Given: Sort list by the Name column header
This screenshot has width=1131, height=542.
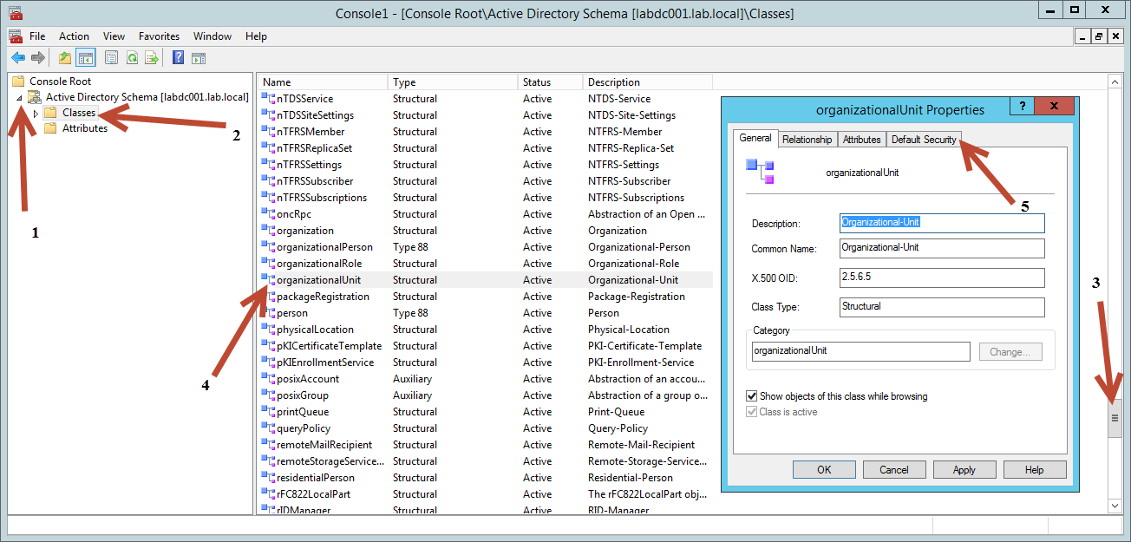Looking at the screenshot, I should pos(323,82).
